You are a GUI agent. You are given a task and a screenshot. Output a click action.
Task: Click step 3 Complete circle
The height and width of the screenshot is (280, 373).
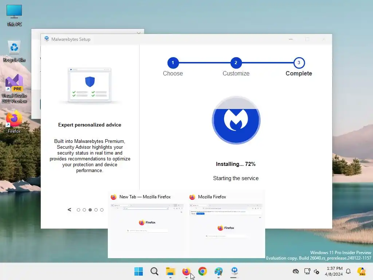[299, 63]
